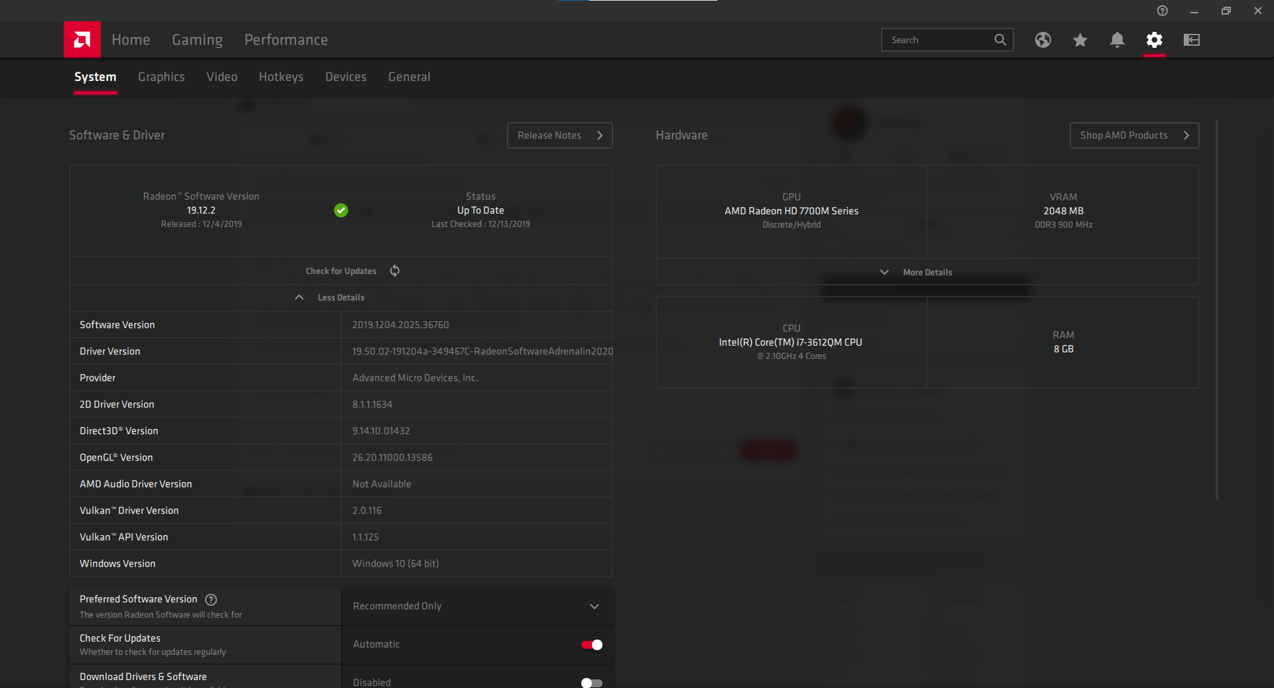Open the web browser globe icon
The image size is (1274, 688).
(x=1042, y=40)
